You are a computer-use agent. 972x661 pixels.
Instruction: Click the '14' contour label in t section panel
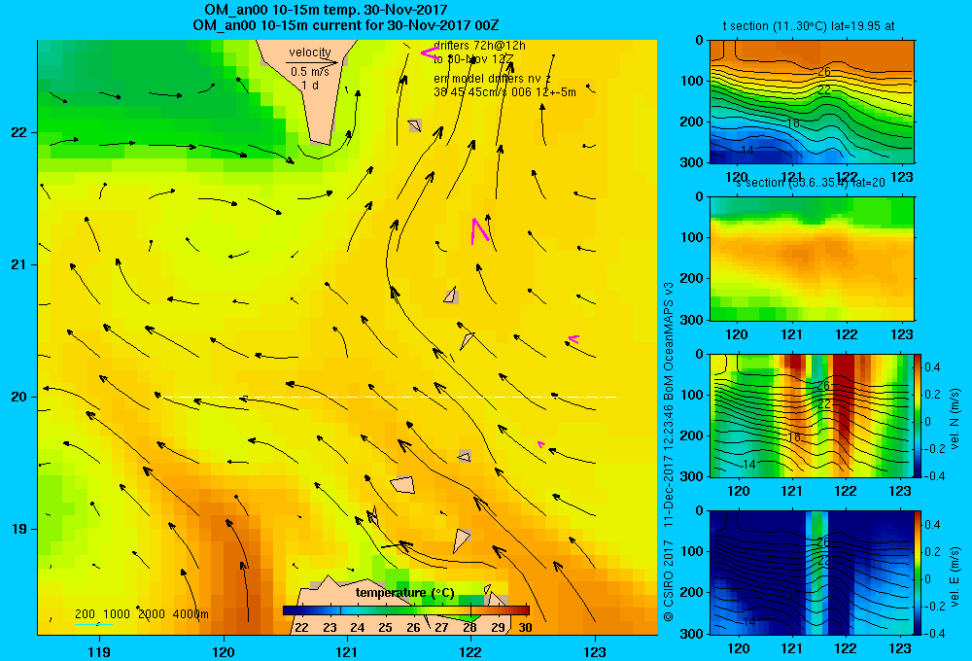tap(746, 150)
